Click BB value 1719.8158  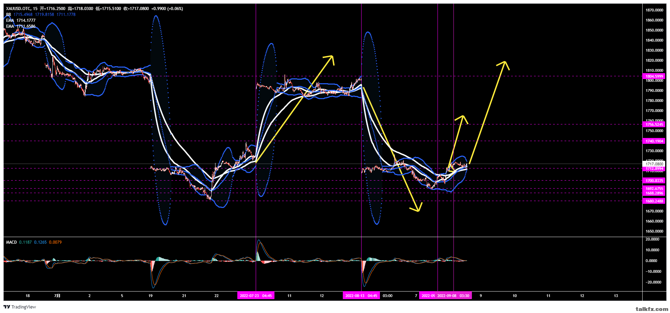44,15
